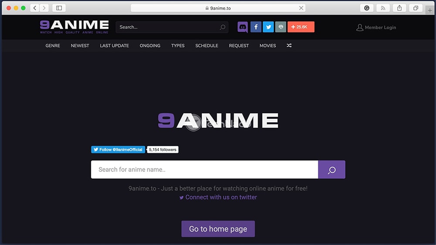This screenshot has height=245, width=436.
Task: Click Follow @9animeOfficial button
Action: [118, 150]
